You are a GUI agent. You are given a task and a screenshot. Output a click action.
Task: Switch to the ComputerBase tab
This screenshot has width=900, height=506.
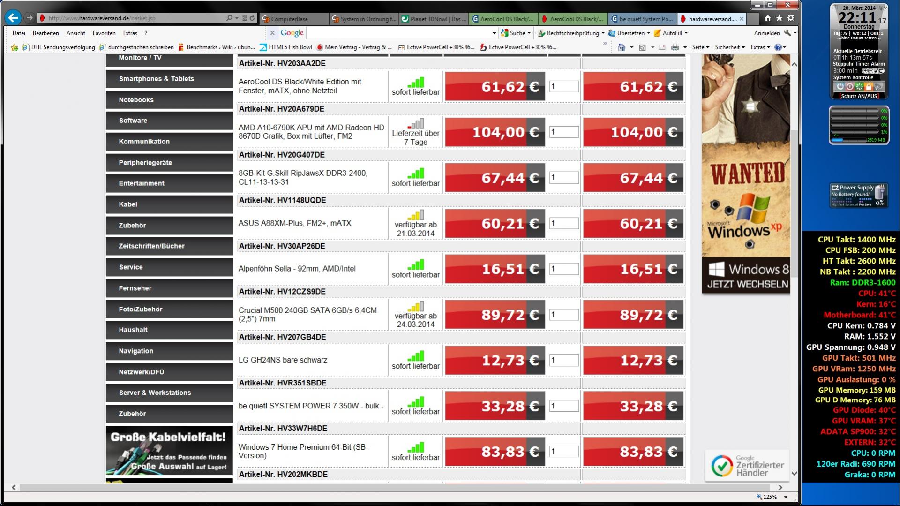click(293, 19)
